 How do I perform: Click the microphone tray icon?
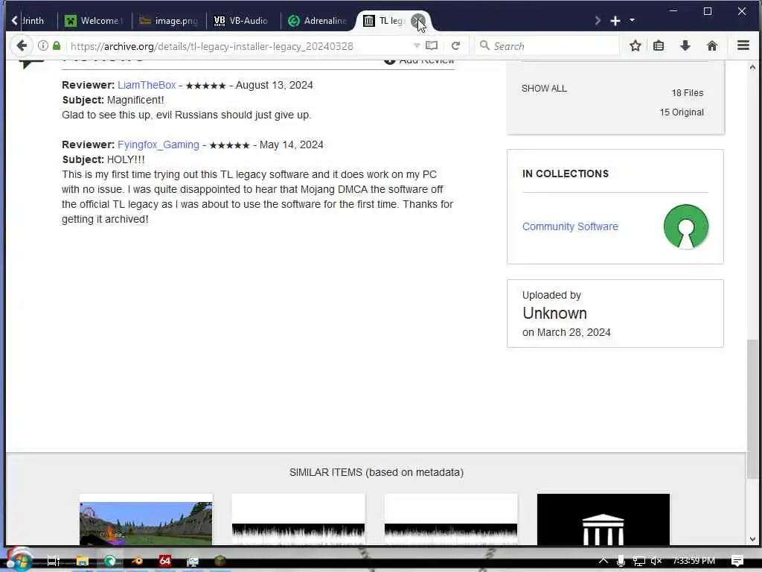pyautogui.click(x=621, y=561)
